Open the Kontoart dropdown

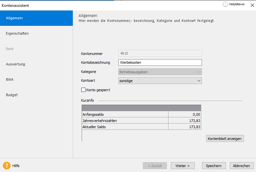(x=160, y=81)
